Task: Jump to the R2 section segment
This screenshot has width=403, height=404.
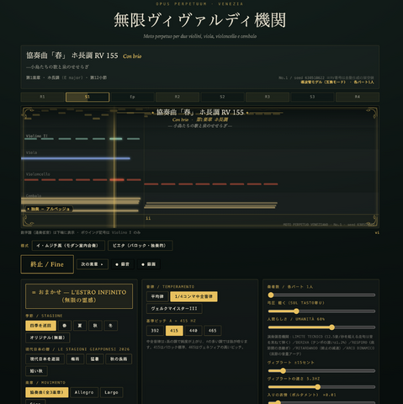Action: [x=178, y=97]
